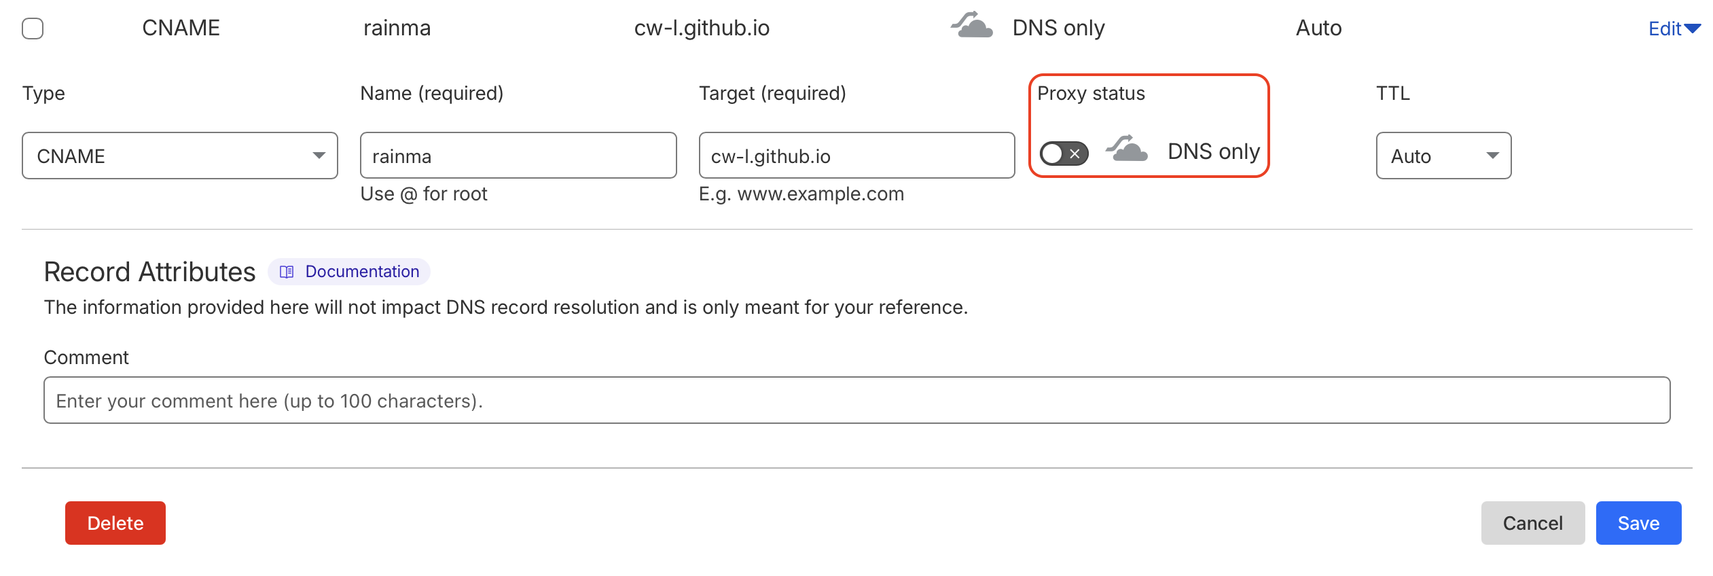Click the Comment input field
Viewport: 1713px width, 576px height.
[856, 400]
